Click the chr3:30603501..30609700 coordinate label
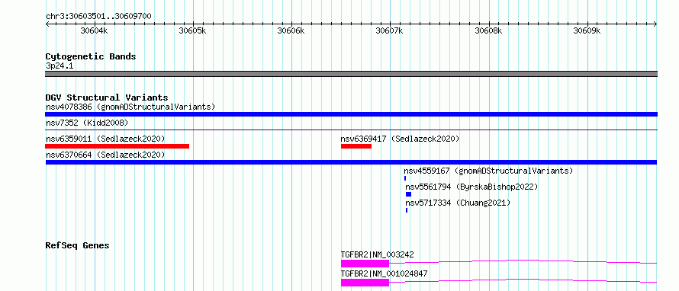The image size is (679, 291). tap(98, 16)
